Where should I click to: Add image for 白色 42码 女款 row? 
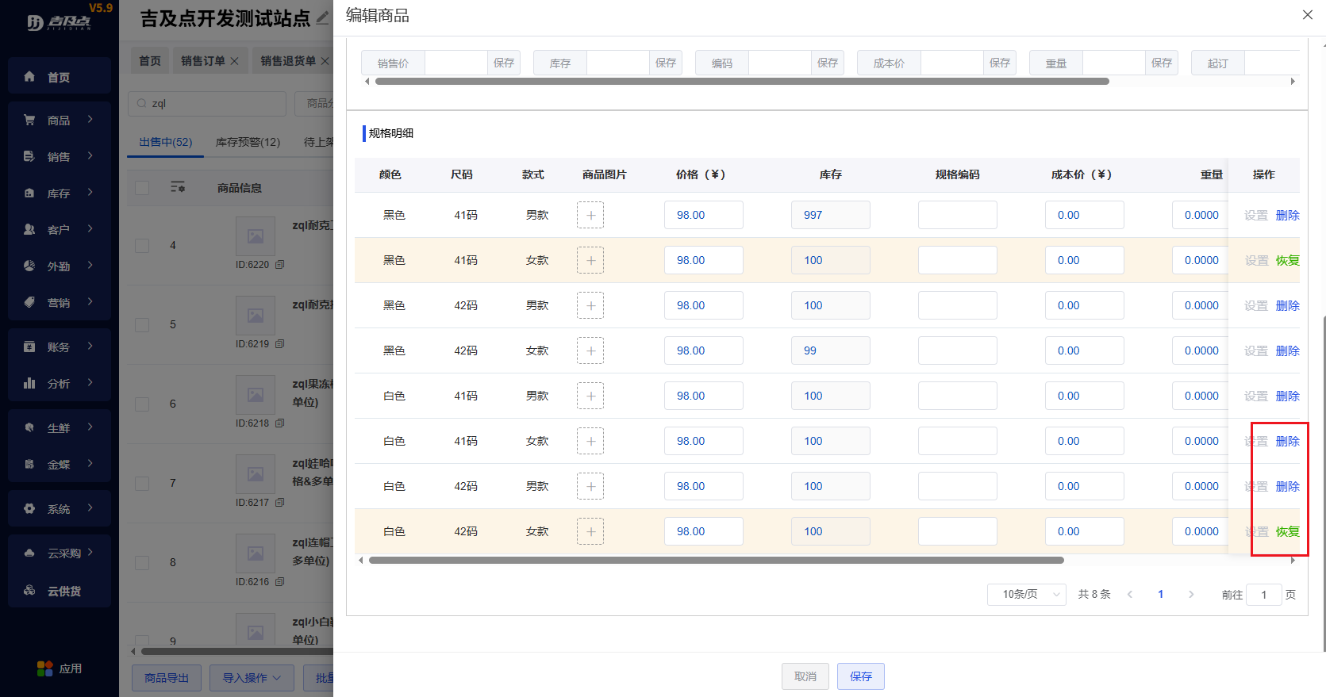(x=590, y=531)
